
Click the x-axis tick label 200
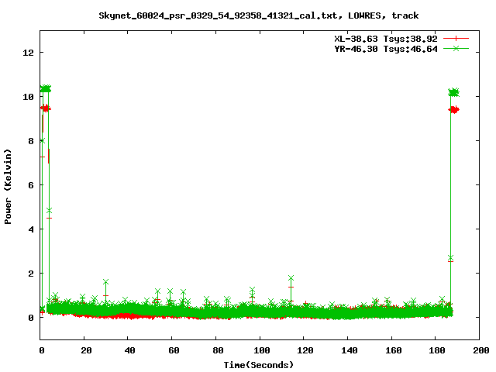coord(480,350)
